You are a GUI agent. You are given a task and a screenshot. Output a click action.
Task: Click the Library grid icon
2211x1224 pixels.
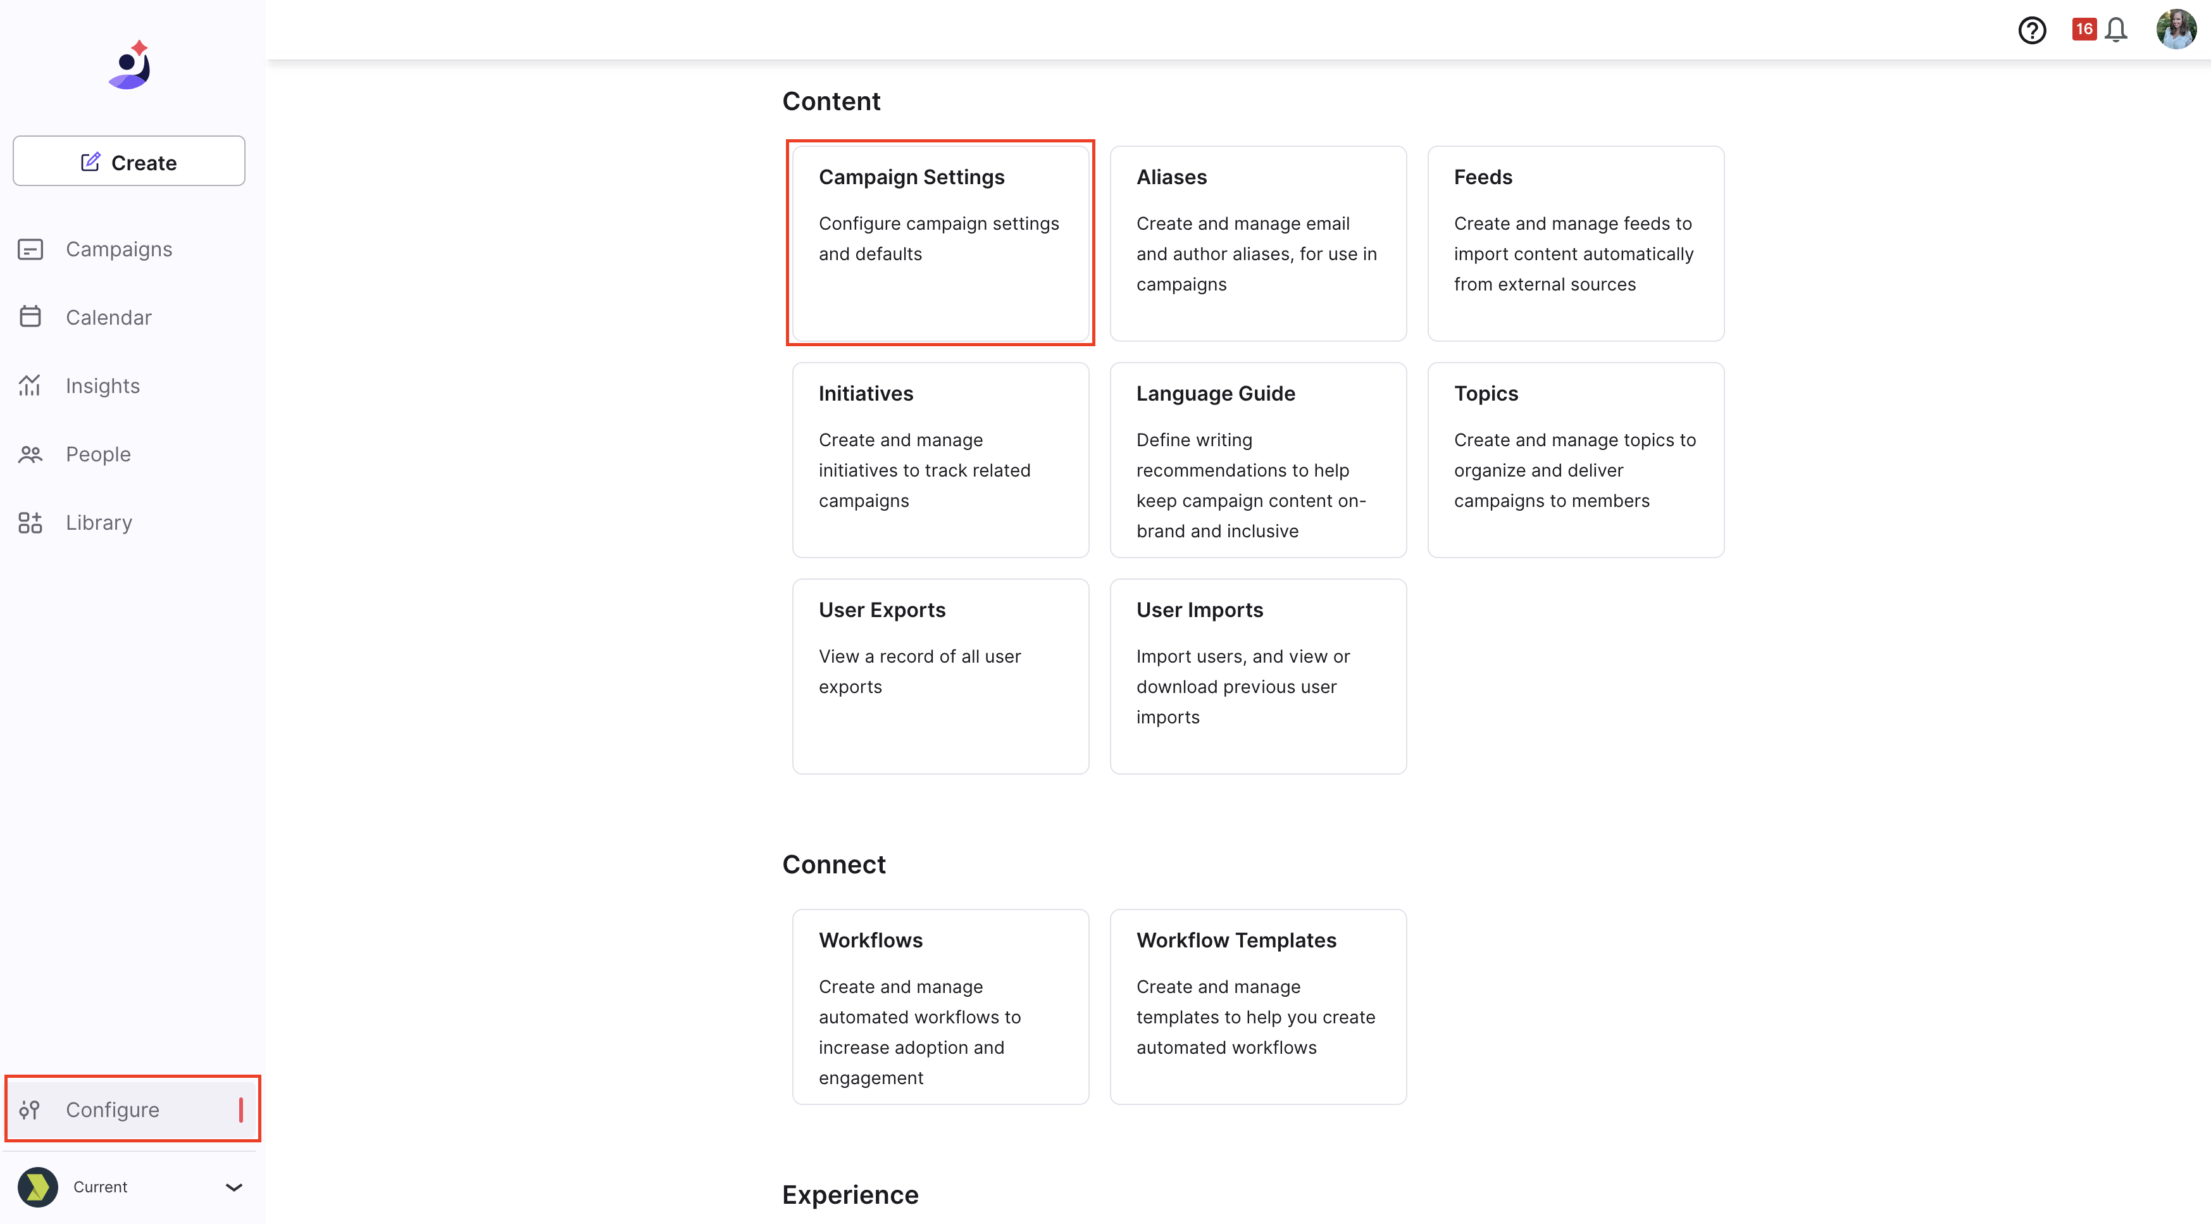coord(30,522)
